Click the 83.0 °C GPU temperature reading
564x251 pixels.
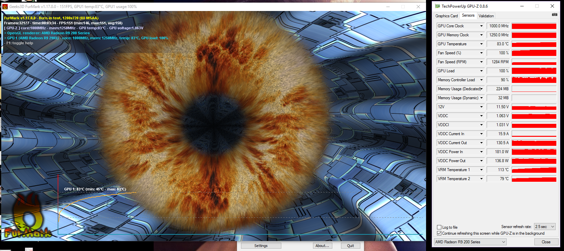tap(498, 44)
